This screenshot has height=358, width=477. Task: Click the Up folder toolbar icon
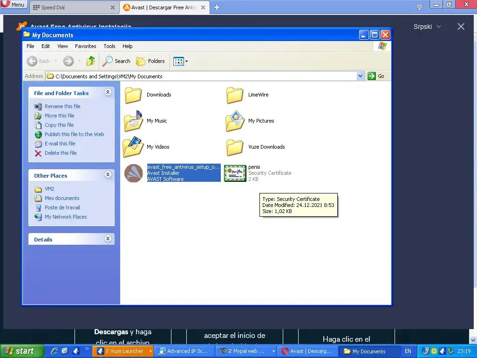(x=91, y=61)
